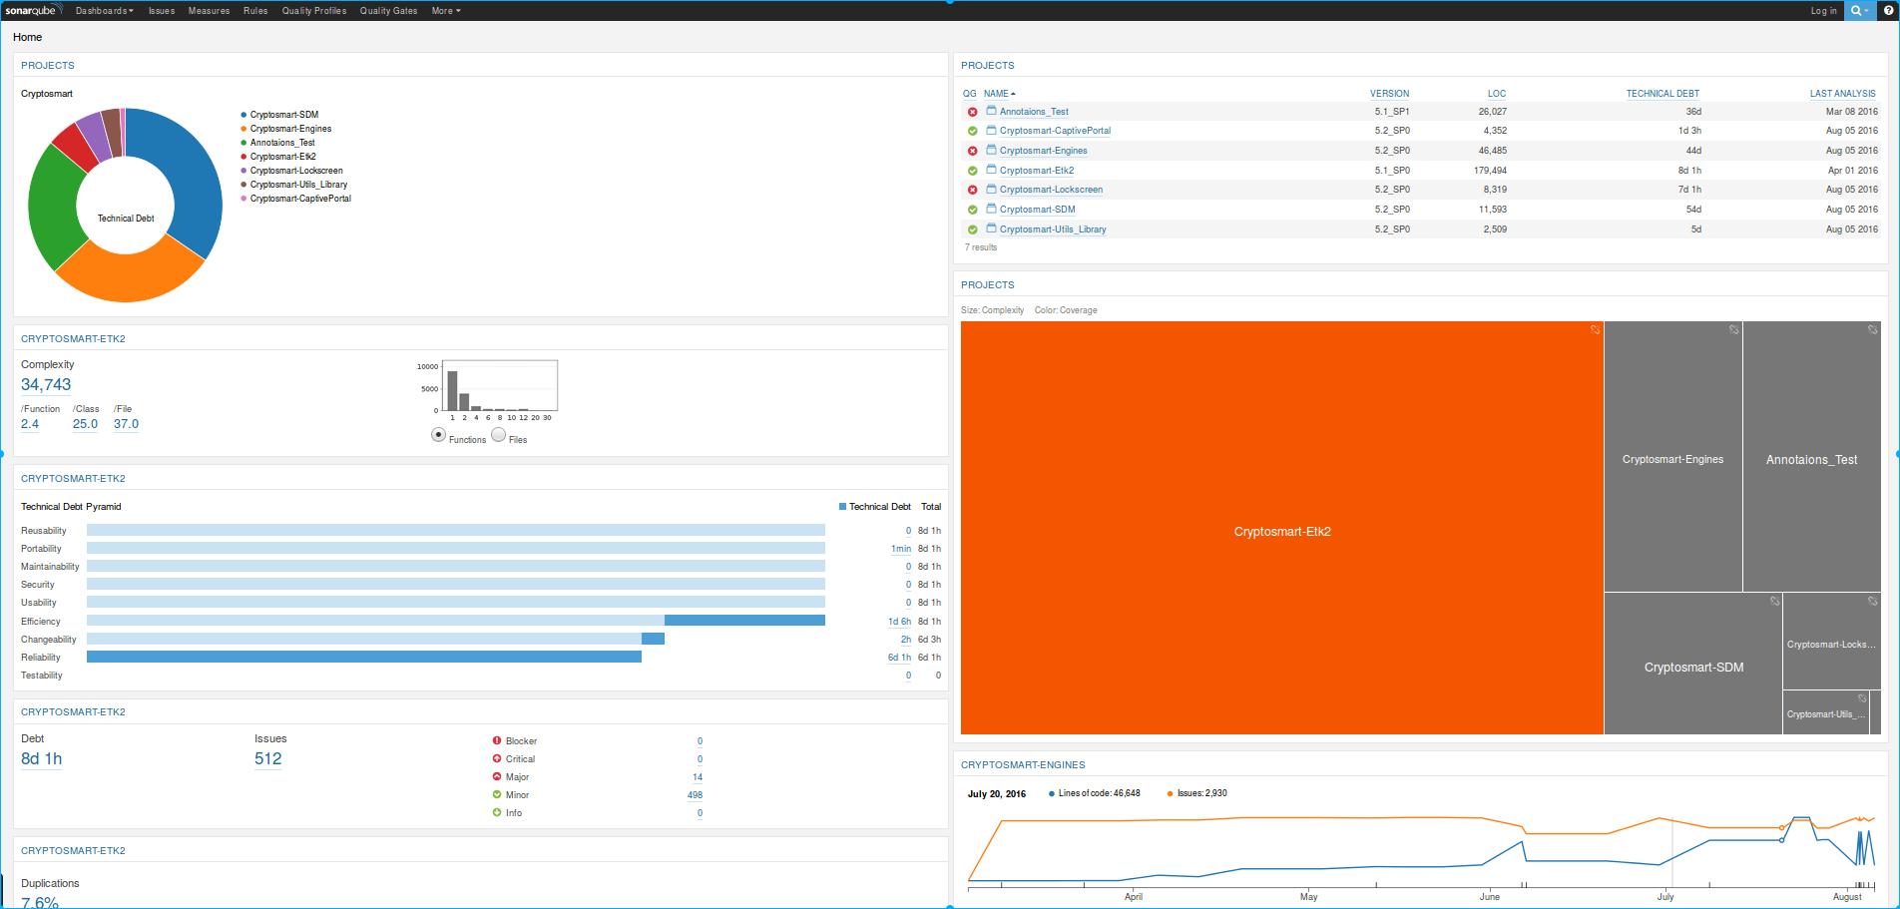This screenshot has width=1900, height=909.
Task: Click the blue Cryptosmart-SDM legend swatch
Action: point(243,115)
